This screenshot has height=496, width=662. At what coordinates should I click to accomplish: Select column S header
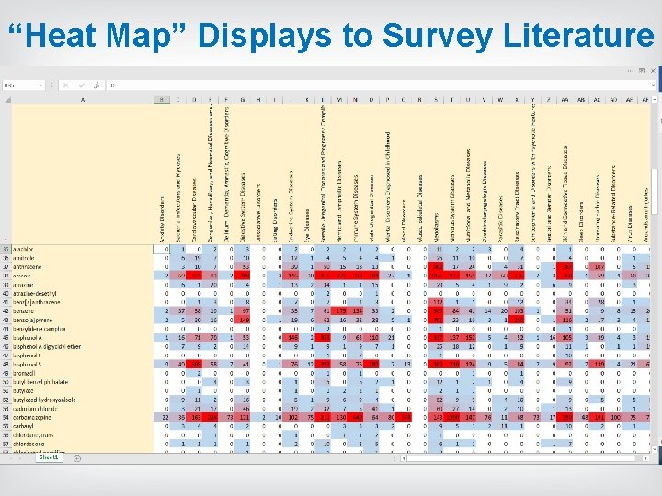pos(436,100)
